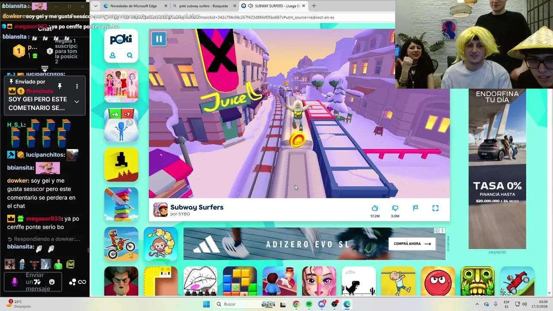Screen dimensions: 553x311
Task: Open the Adidas ad info icon
Action: click(x=437, y=231)
